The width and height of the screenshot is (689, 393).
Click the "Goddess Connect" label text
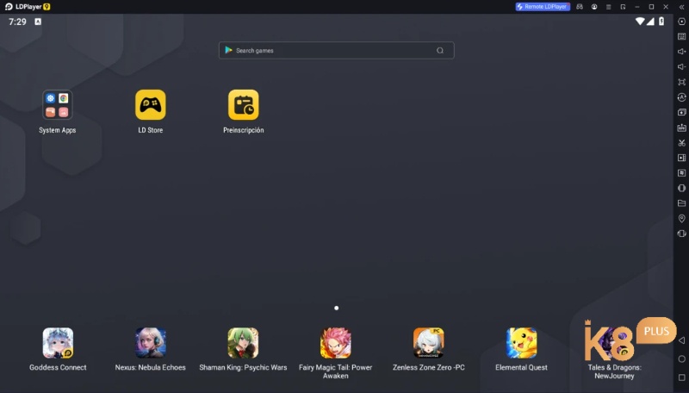[58, 367]
